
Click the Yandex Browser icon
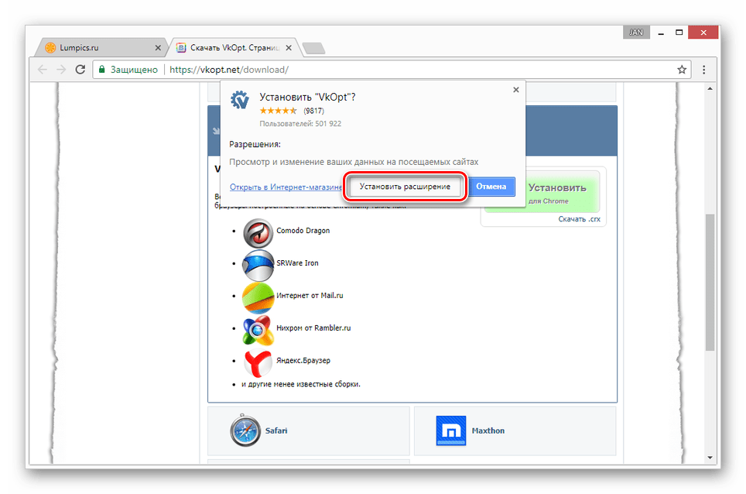(x=258, y=361)
